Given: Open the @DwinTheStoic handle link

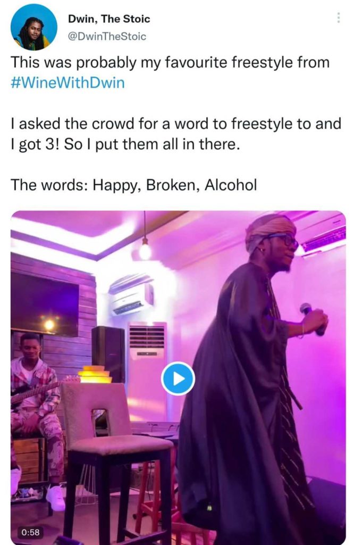Looking at the screenshot, I should click(x=107, y=36).
